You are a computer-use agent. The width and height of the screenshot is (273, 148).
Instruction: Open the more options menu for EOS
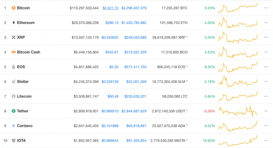pyautogui.click(x=266, y=67)
